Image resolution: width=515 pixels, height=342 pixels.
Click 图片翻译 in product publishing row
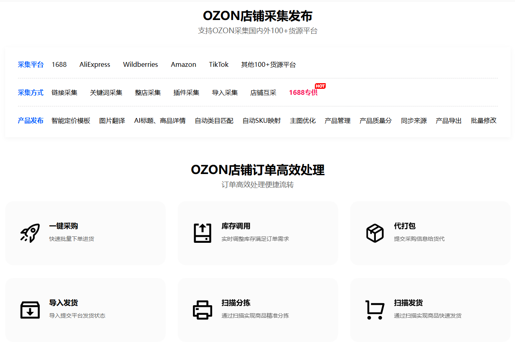(x=112, y=121)
